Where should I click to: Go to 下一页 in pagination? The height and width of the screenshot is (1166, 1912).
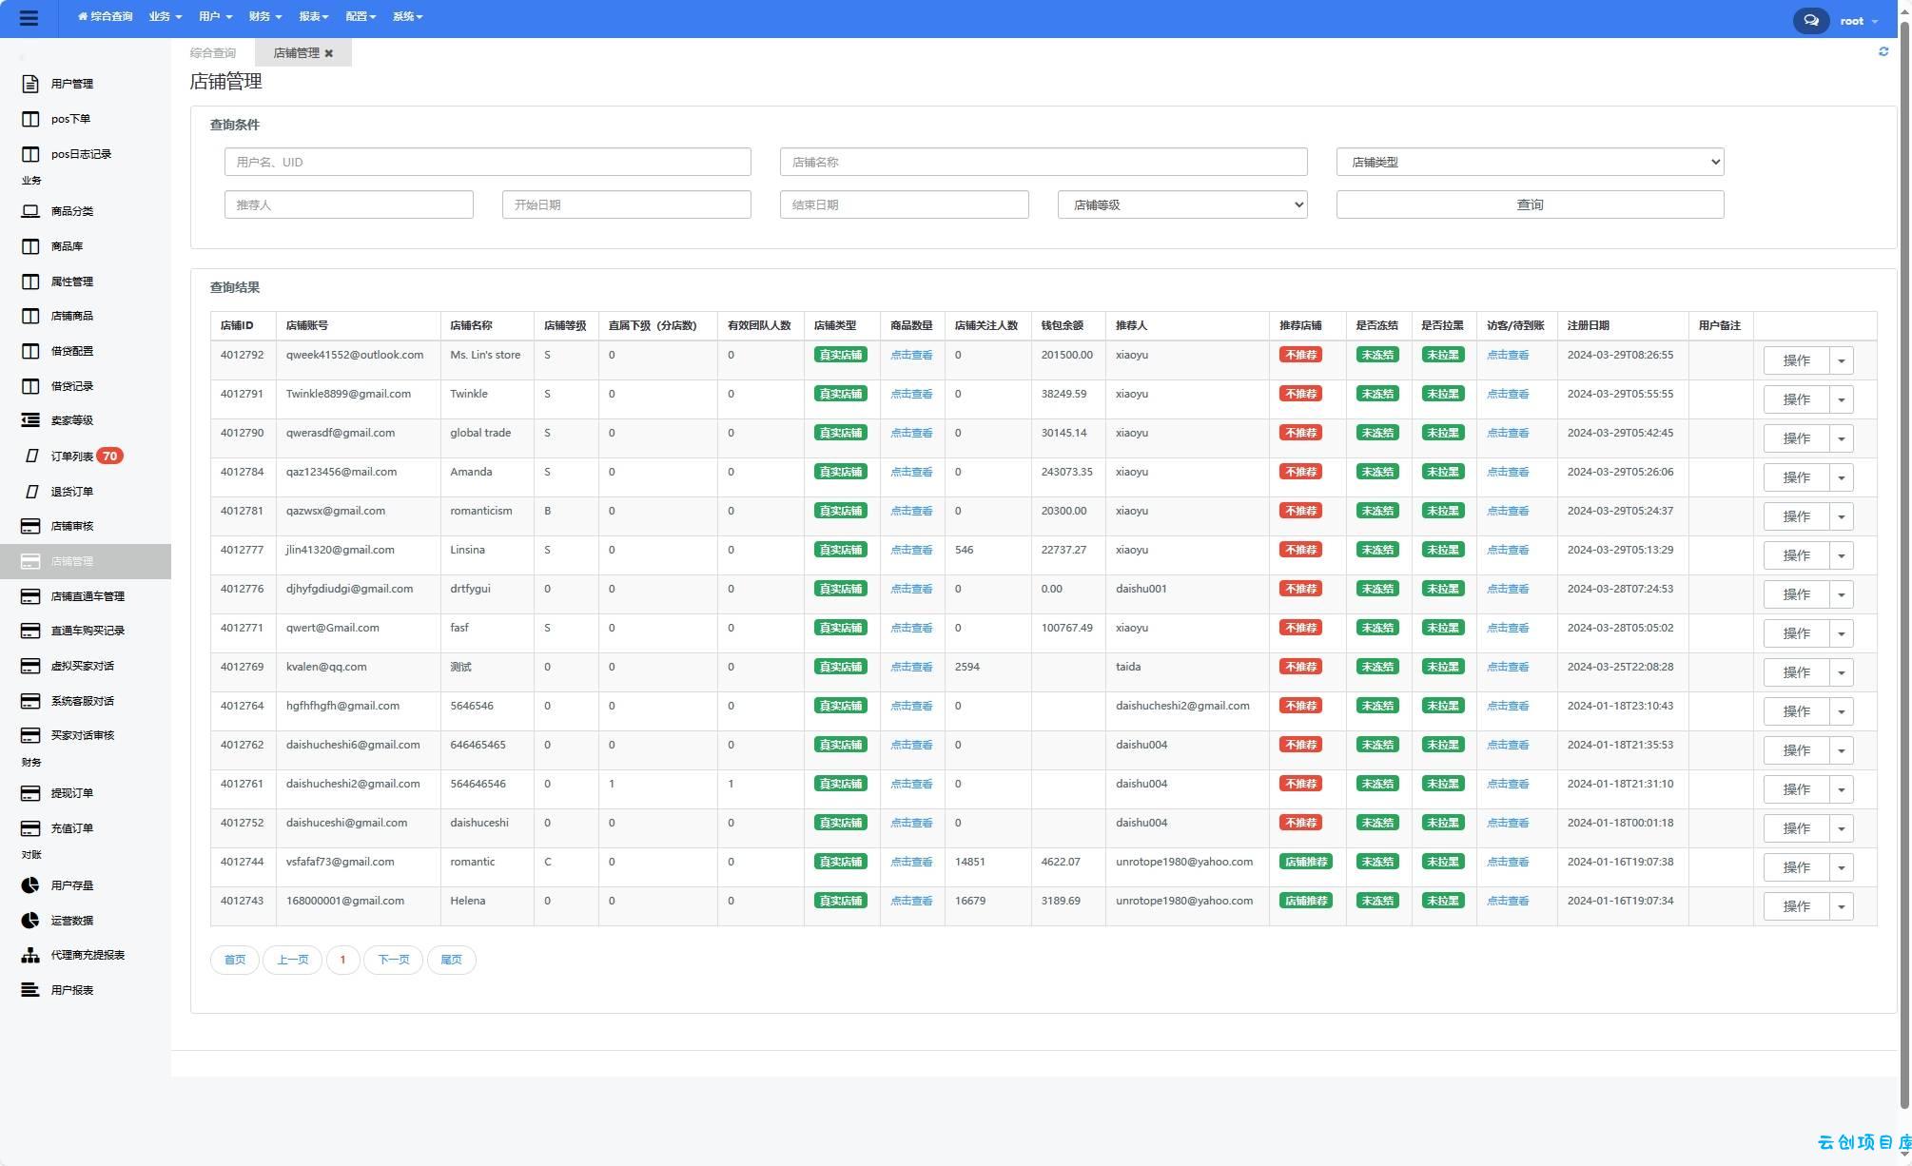pyautogui.click(x=394, y=960)
